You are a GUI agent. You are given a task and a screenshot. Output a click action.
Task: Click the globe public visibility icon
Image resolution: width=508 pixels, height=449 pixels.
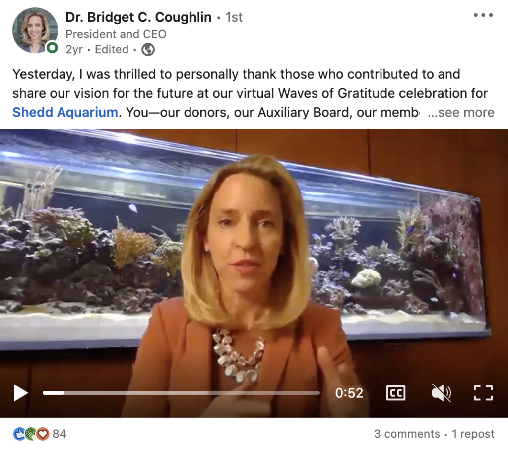(x=148, y=49)
